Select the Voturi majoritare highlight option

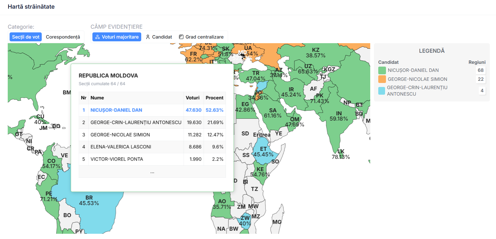pos(117,37)
